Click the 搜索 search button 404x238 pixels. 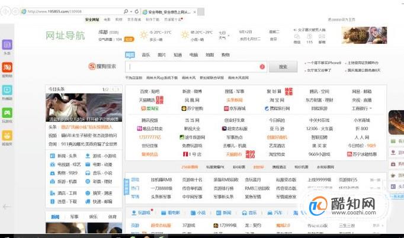click(283, 67)
